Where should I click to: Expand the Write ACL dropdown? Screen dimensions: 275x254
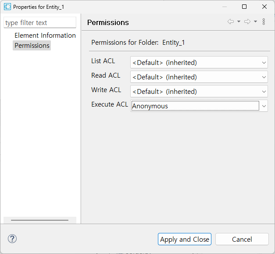(199, 91)
